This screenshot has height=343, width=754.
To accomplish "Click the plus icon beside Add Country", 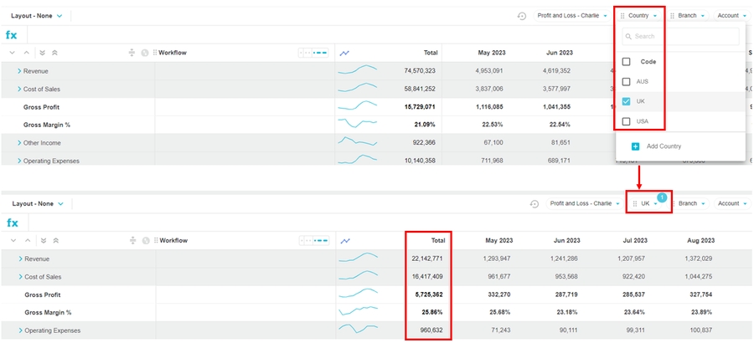I will [635, 146].
